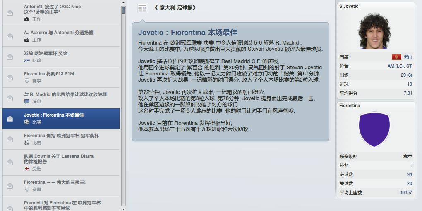Screen dimensions: 422x211
Task: Click 欧洲冠军联赛 in article first line
Action: [186, 43]
